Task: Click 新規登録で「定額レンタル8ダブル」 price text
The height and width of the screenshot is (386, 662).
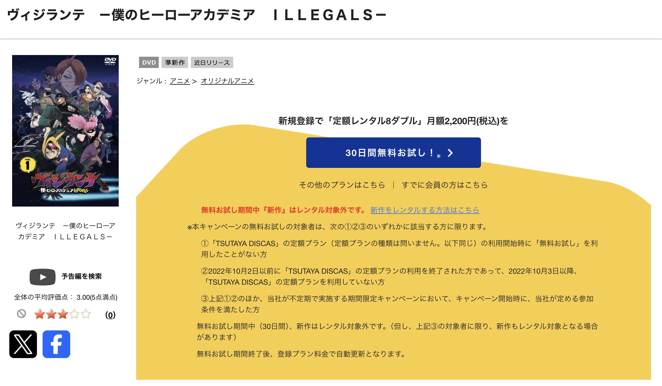Action: (x=393, y=121)
